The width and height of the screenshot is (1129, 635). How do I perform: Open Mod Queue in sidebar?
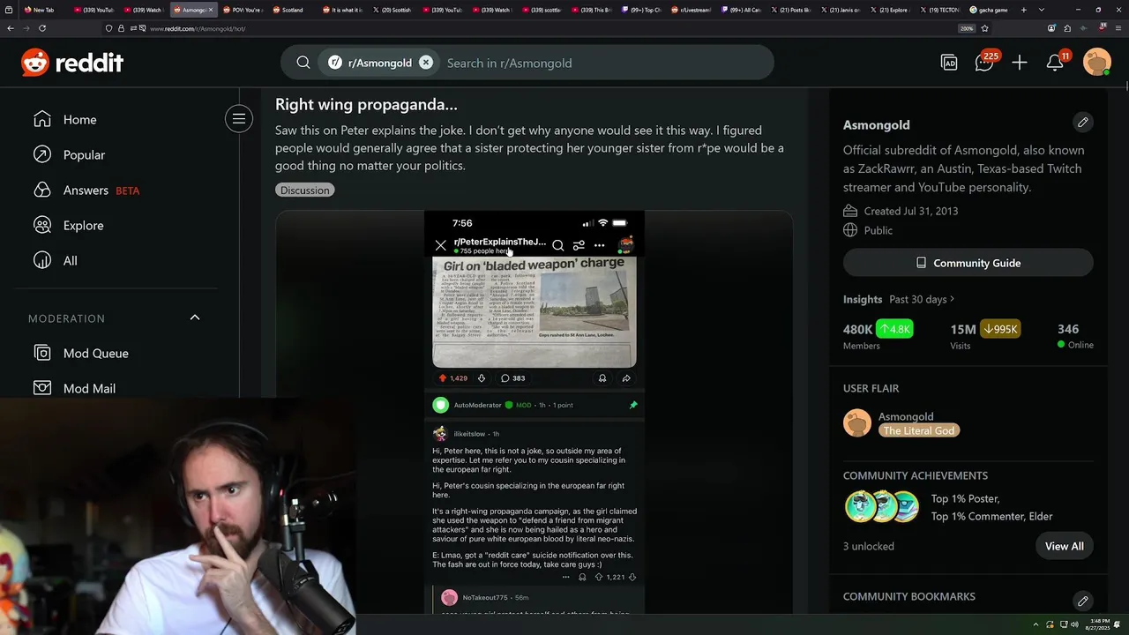(x=95, y=353)
